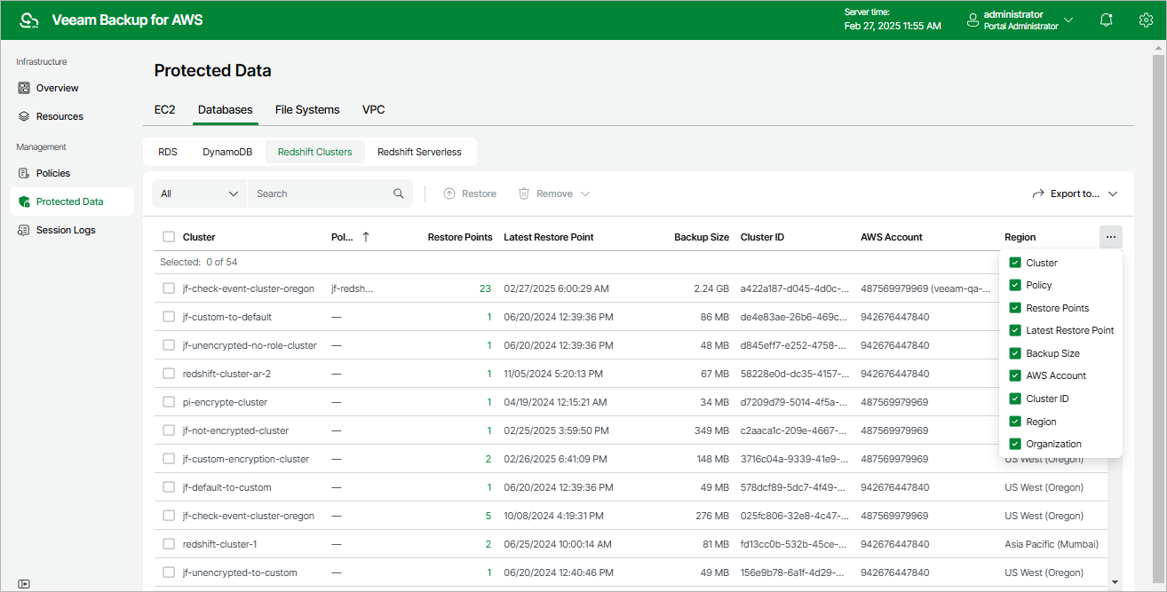The image size is (1167, 592).
Task: Open column chooser ellipsis button
Action: (1110, 237)
